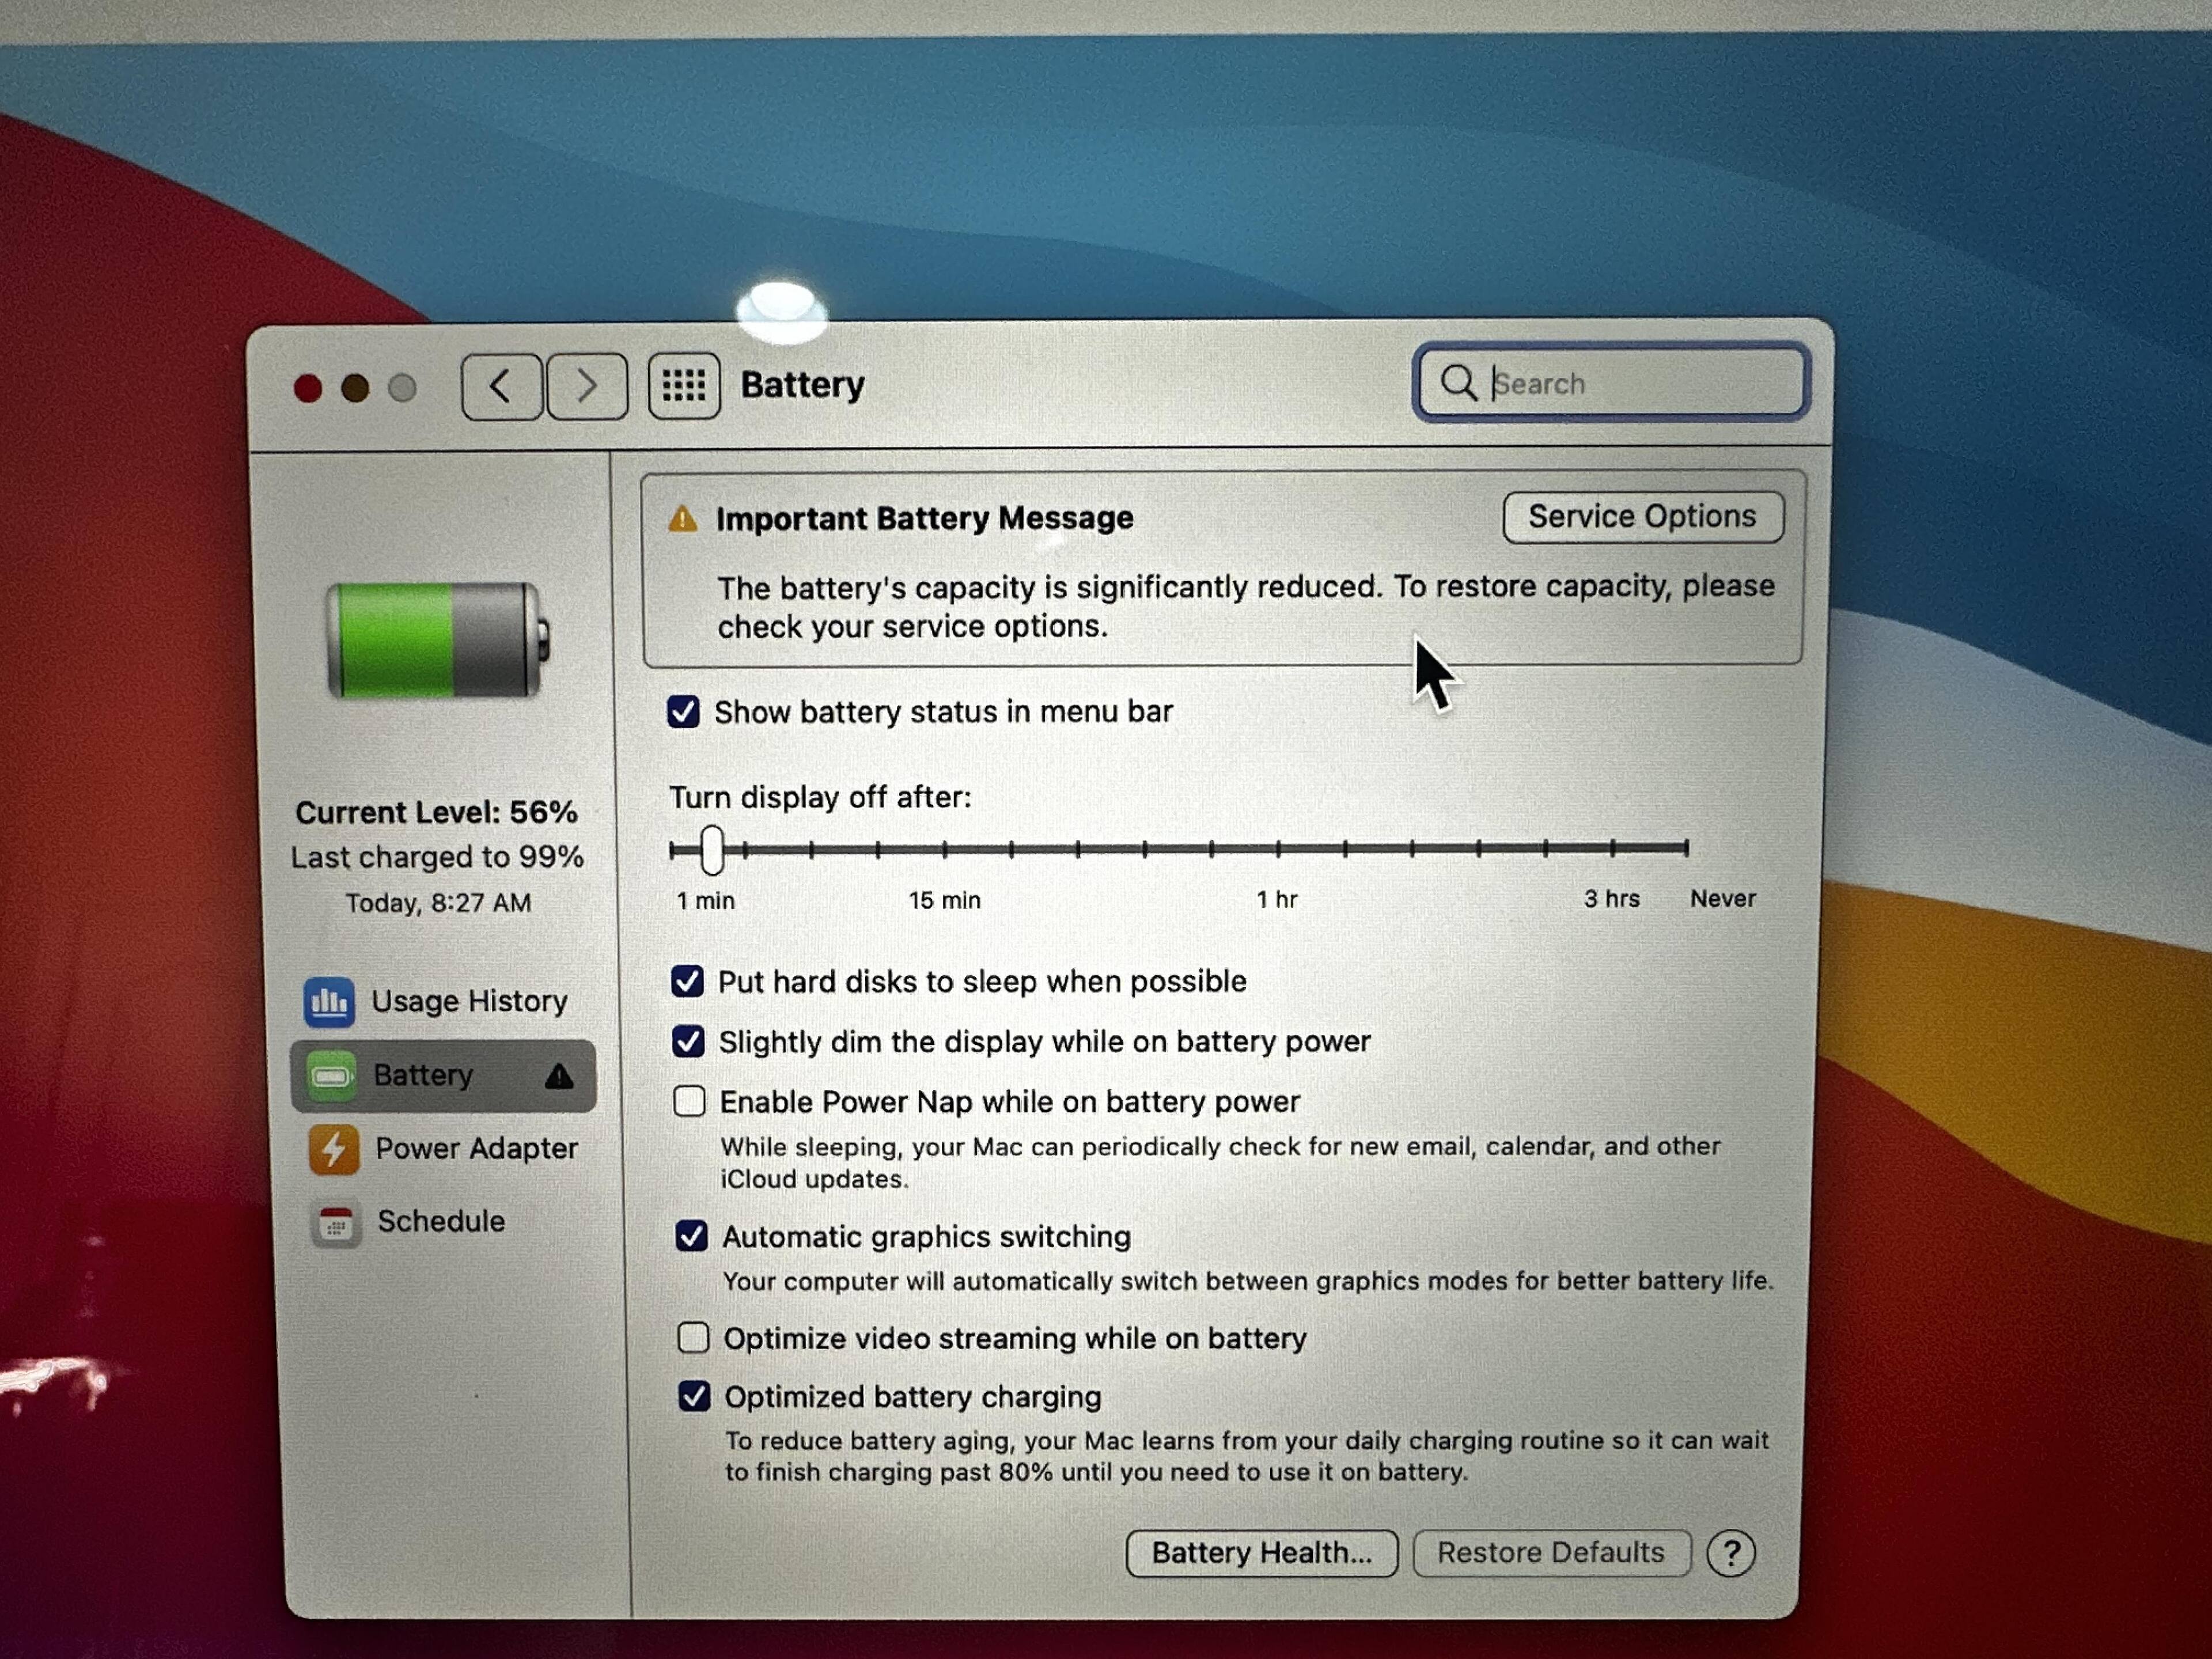Enable Optimize video streaming while on battery
The width and height of the screenshot is (2212, 1659).
[x=693, y=1337]
